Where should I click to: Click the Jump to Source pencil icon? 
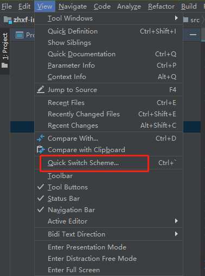[41, 89]
